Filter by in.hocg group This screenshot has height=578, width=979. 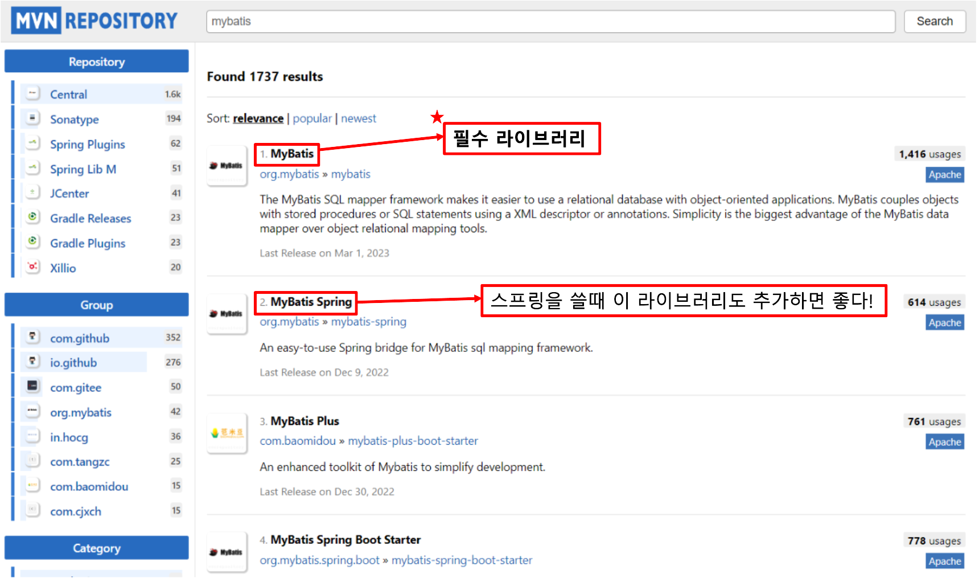69,437
